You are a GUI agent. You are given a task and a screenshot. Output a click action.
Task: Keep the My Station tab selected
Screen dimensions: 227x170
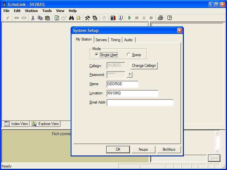[x=84, y=39]
